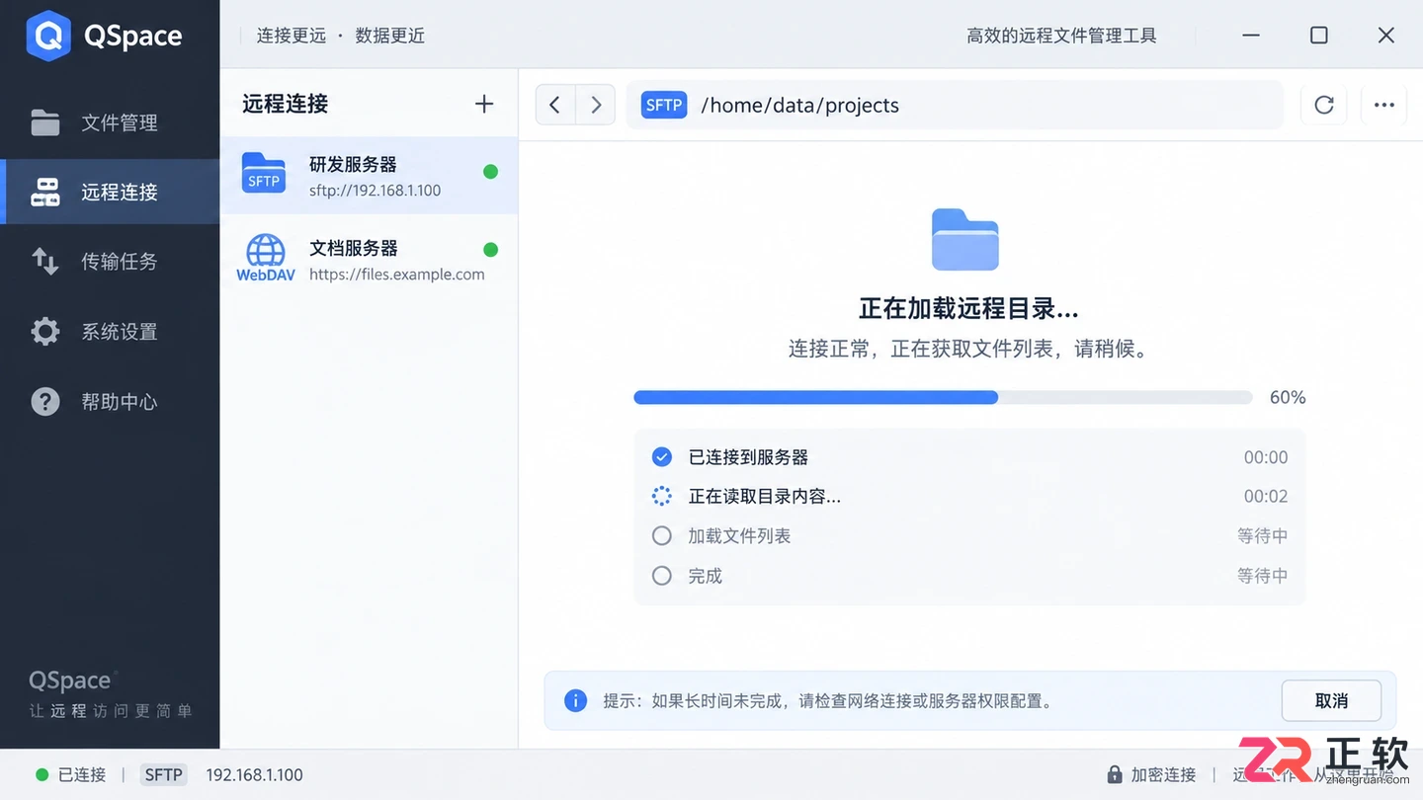Viewport: 1423px width, 800px height.
Task: Click the green status dot of 文档服务器
Action: (490, 250)
